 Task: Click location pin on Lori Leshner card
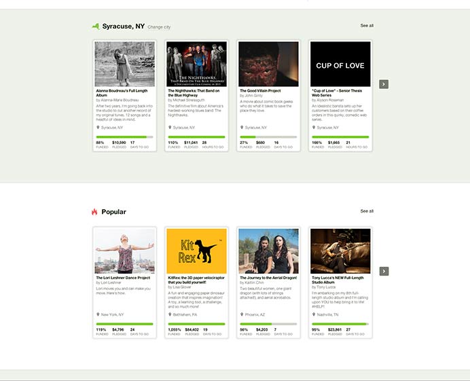pyautogui.click(x=98, y=314)
